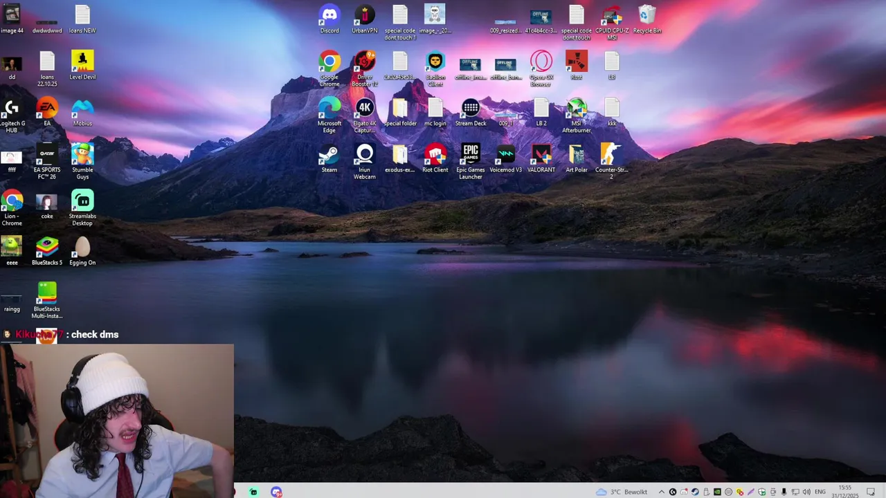Open the 'offline_ban...' image file

[506, 68]
